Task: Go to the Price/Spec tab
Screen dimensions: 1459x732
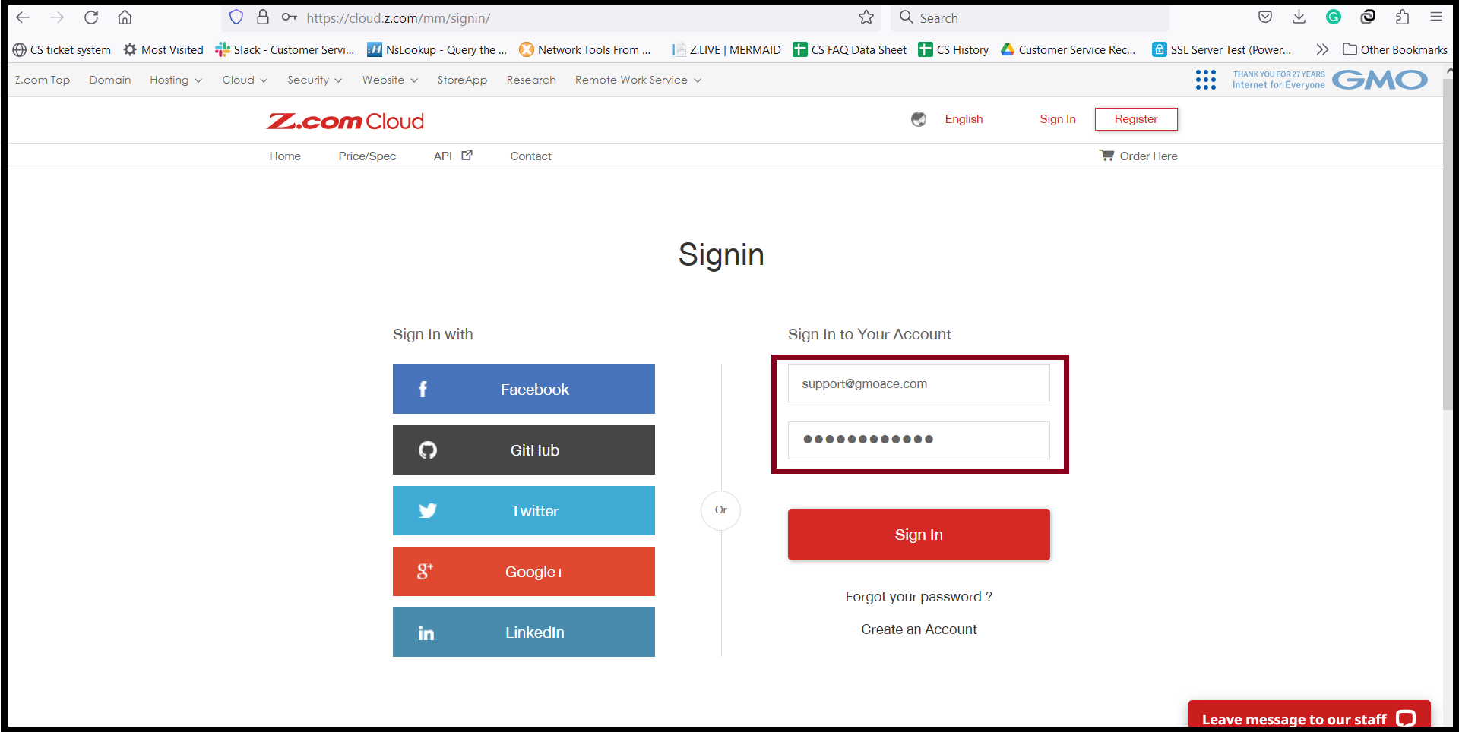Action: pyautogui.click(x=367, y=156)
